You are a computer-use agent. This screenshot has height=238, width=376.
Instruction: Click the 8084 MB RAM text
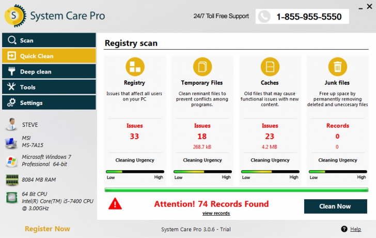tap(39, 180)
